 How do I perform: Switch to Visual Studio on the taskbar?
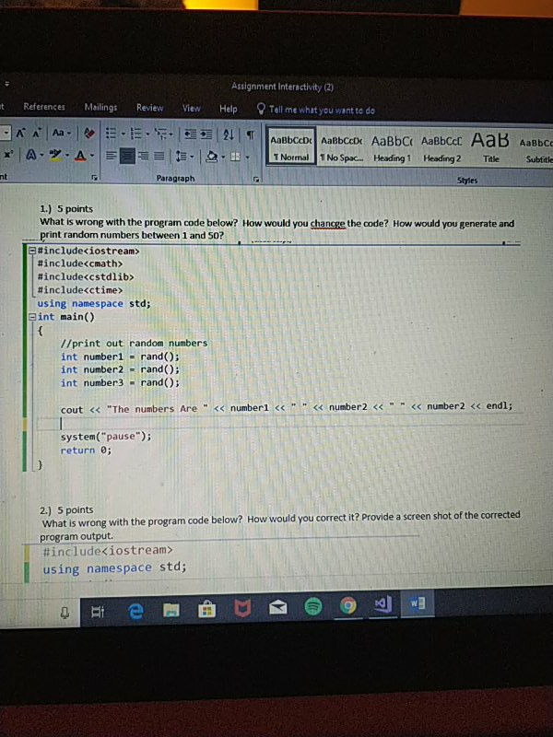pos(382,604)
